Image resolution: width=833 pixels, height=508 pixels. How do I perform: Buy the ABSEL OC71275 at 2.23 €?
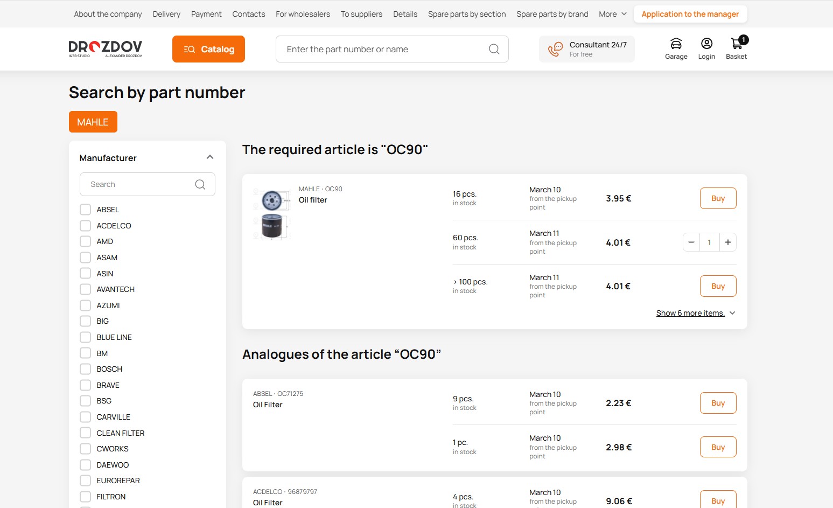718,403
